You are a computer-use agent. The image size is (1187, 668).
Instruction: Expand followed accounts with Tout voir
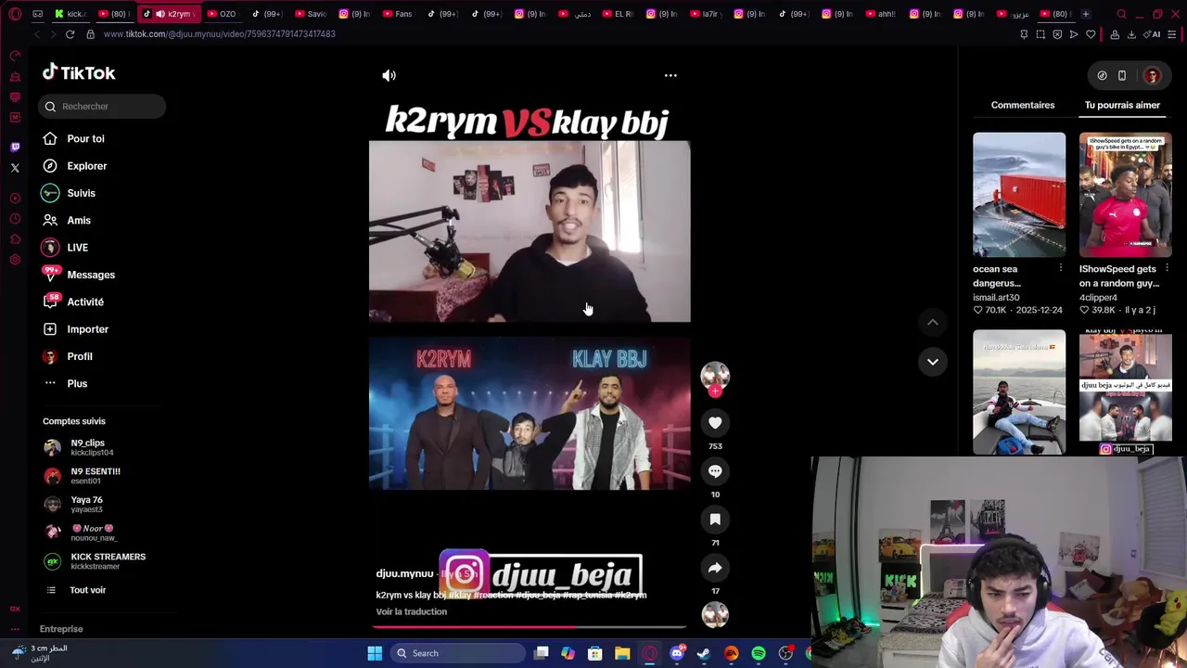(87, 590)
